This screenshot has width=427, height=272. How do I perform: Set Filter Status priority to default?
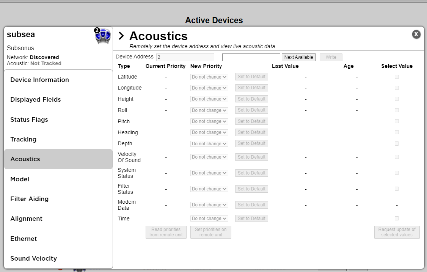pyautogui.click(x=252, y=189)
